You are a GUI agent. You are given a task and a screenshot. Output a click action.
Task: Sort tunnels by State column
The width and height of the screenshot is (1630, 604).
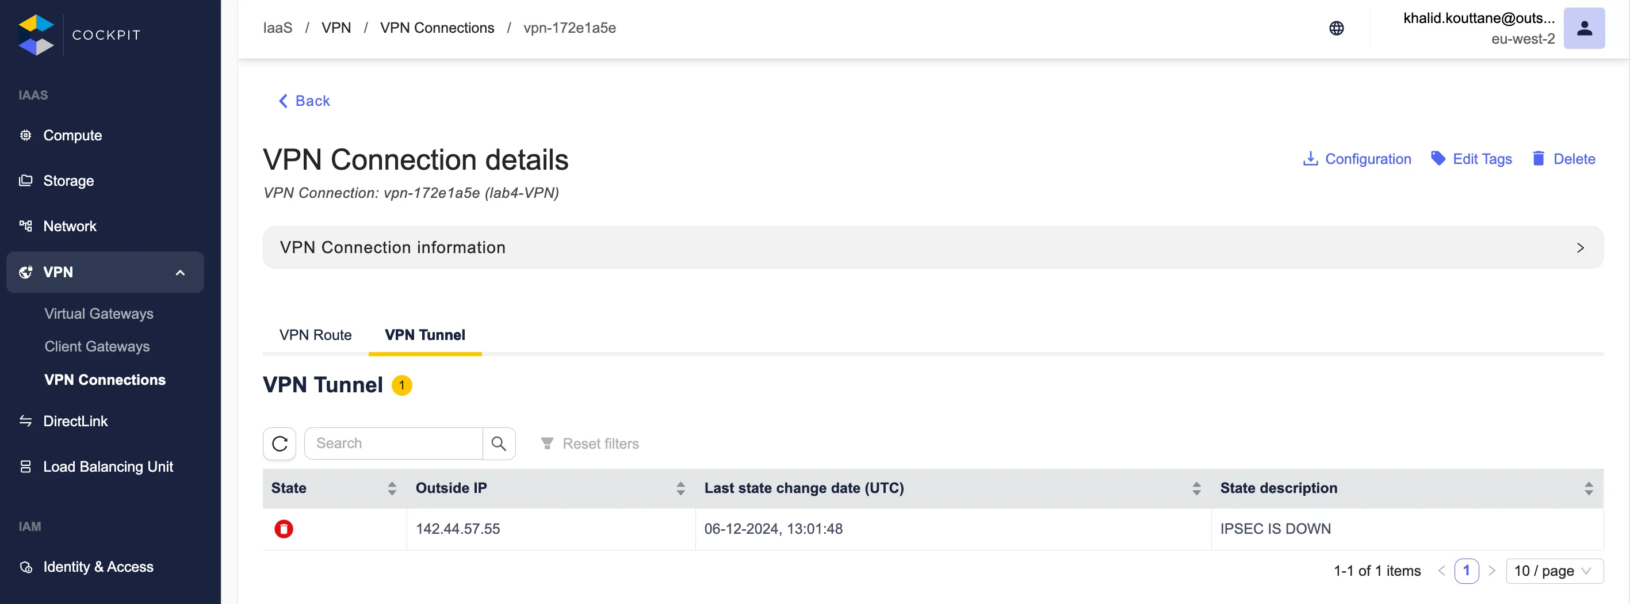[392, 488]
